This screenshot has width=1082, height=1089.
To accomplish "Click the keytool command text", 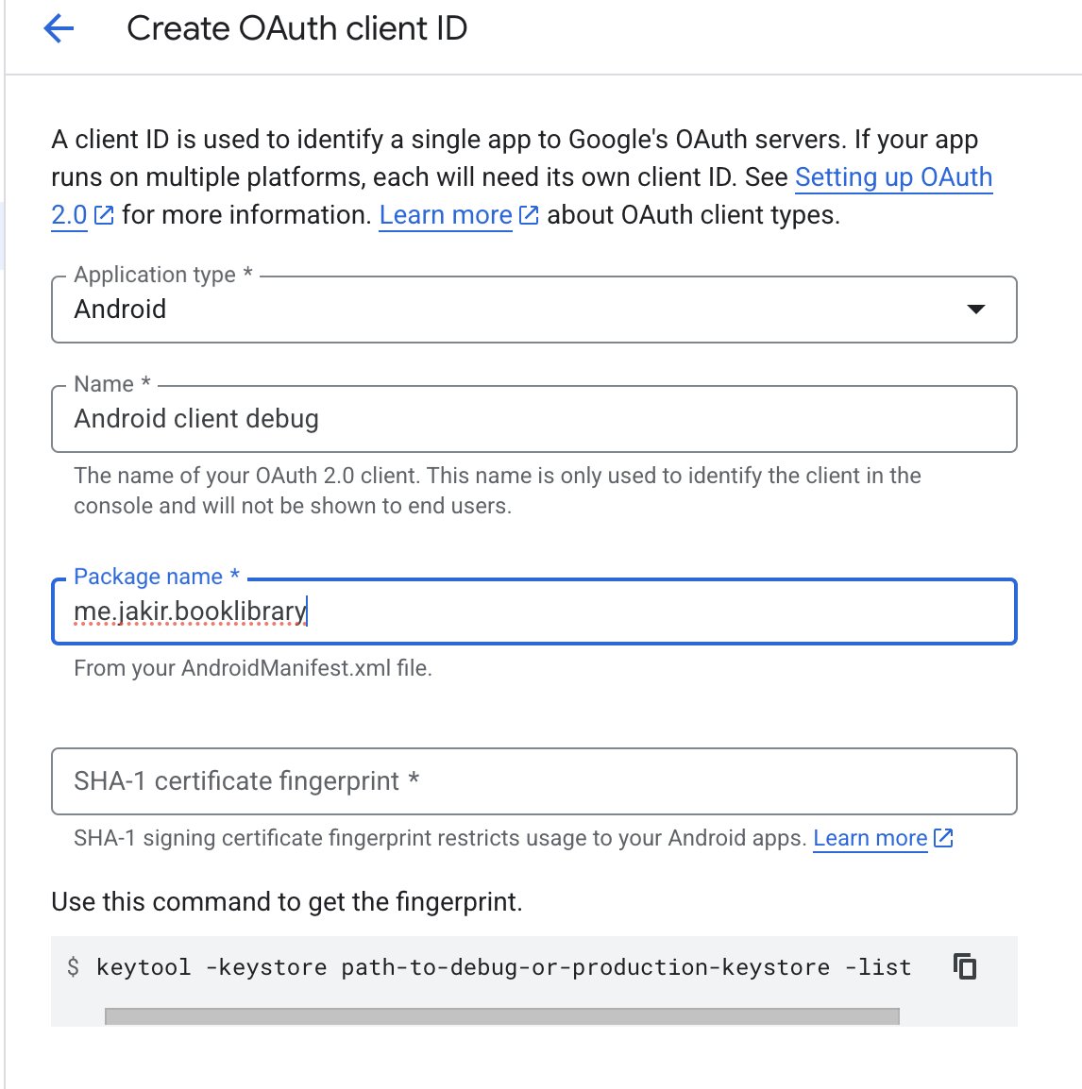I will click(x=503, y=967).
